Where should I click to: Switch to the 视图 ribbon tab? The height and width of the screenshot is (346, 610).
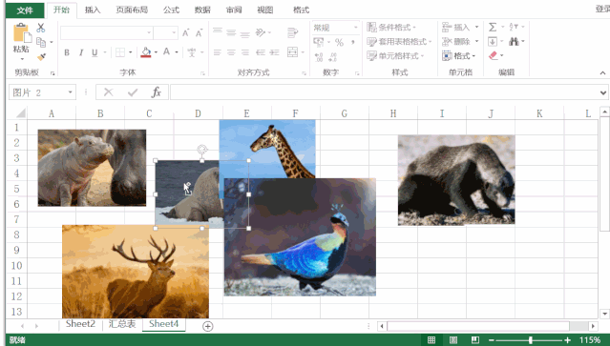coord(265,10)
